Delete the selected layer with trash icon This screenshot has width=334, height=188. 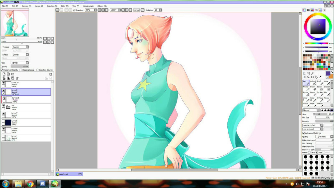(x=17, y=78)
